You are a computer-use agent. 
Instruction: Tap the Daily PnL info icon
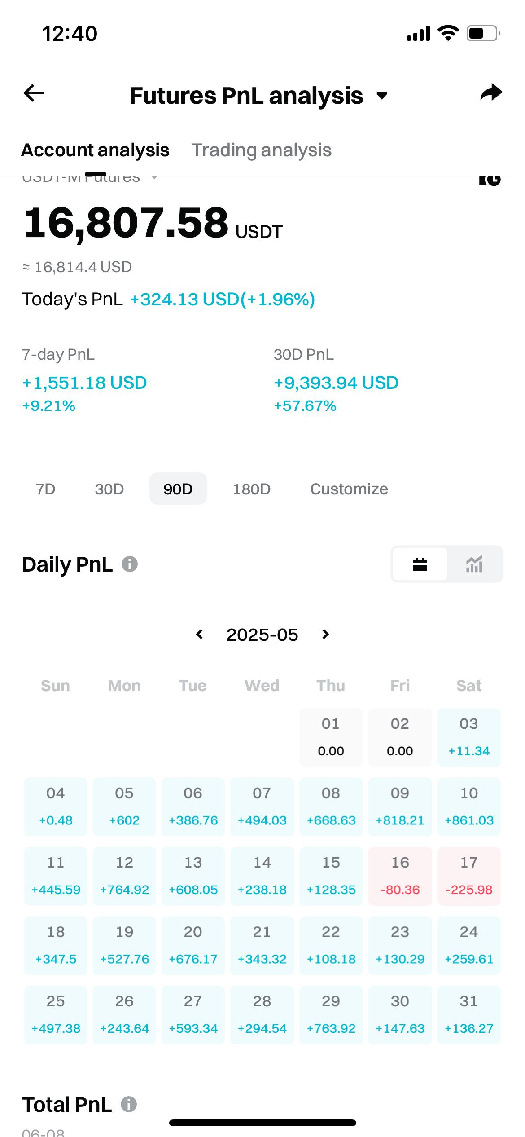pyautogui.click(x=130, y=564)
